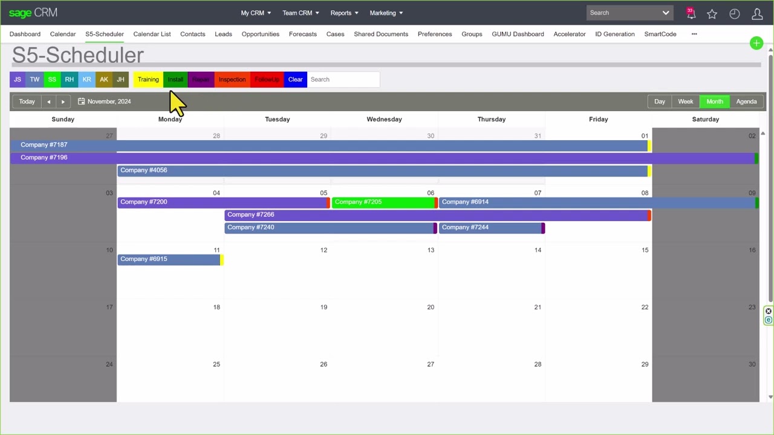Viewport: 774px width, 435px height.
Task: Switch to Day view
Action: tap(660, 101)
